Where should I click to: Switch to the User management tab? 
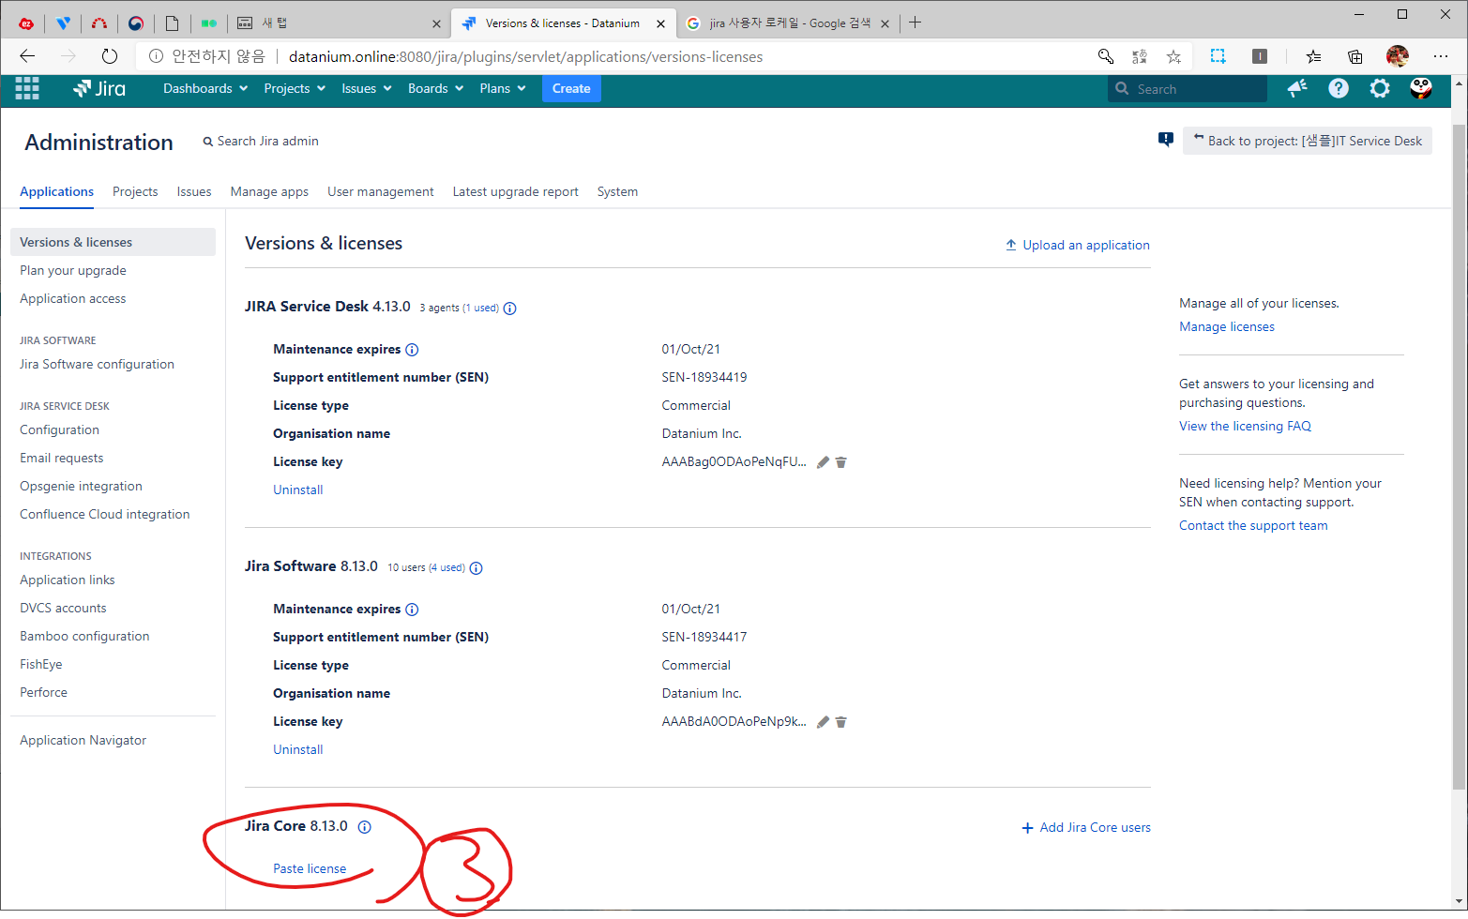click(381, 191)
